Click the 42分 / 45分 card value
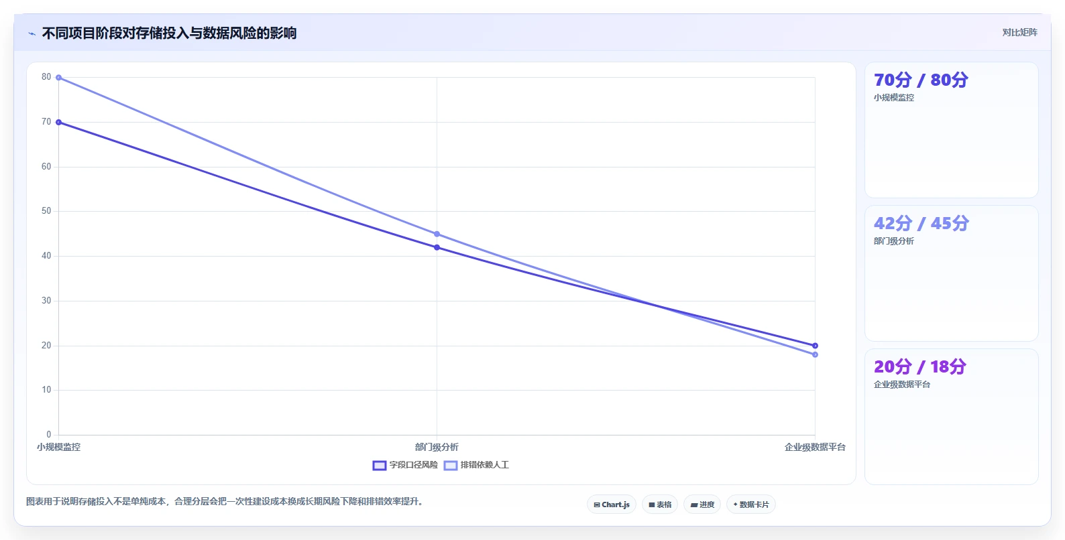 click(921, 223)
